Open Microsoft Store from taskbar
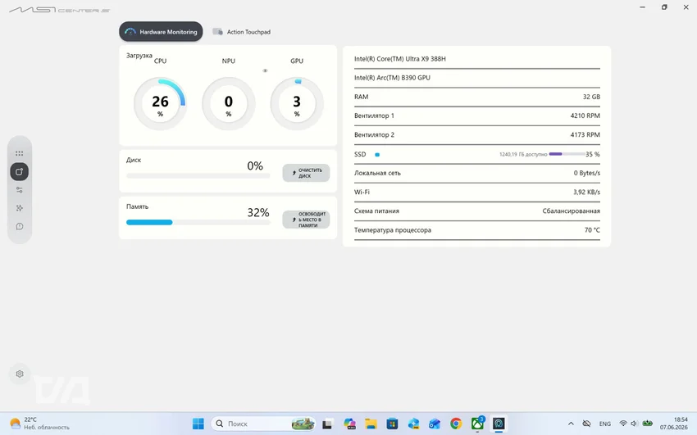 (x=392, y=424)
